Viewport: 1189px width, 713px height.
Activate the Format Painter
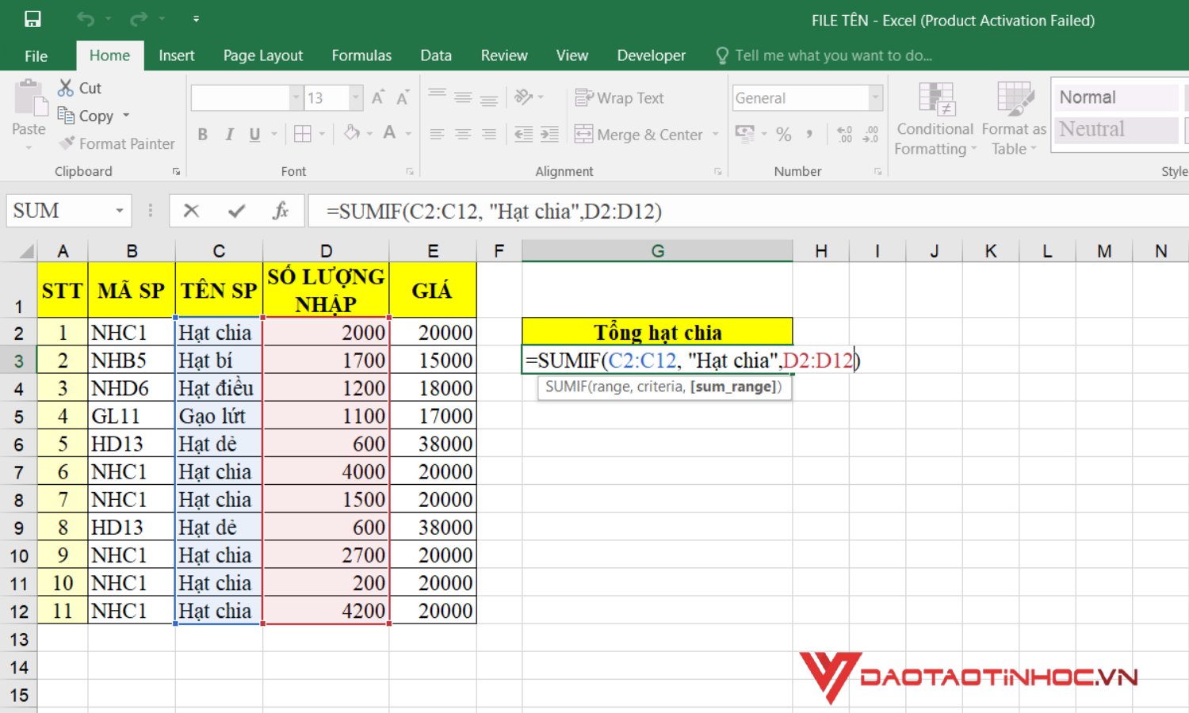coord(117,143)
